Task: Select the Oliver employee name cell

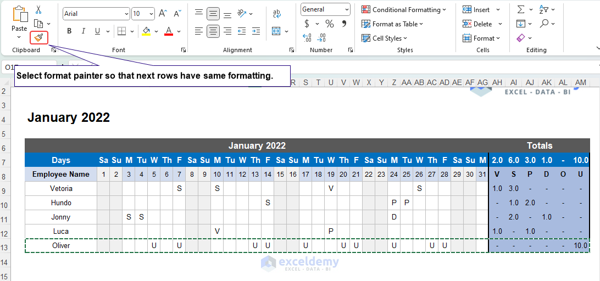Action: pyautogui.click(x=61, y=245)
